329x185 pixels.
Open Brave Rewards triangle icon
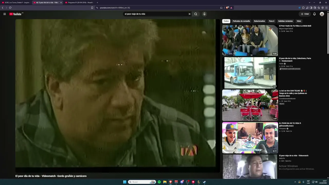pos(231,8)
